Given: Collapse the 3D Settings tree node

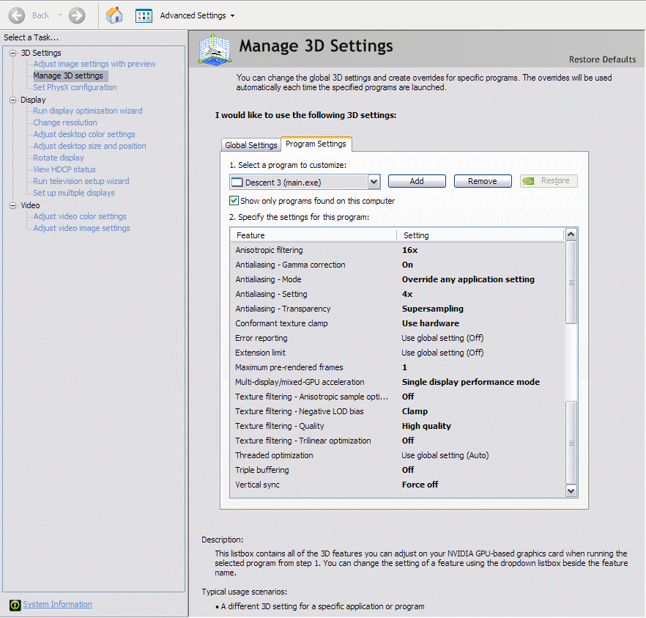Looking at the screenshot, I should point(12,53).
